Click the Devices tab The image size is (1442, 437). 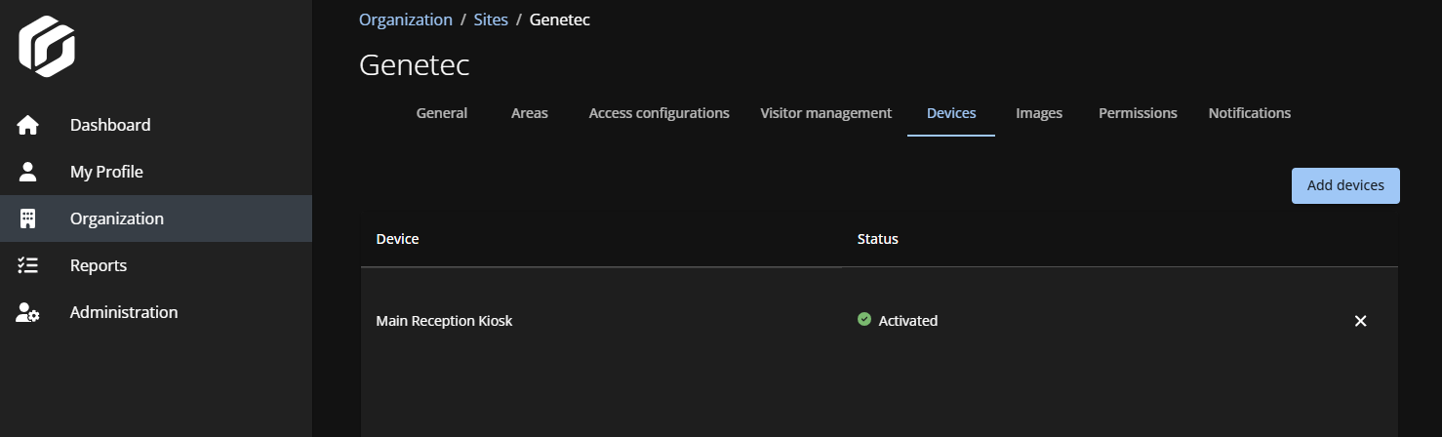(951, 113)
